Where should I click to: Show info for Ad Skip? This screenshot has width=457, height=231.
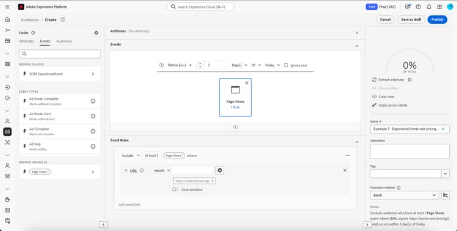tap(93, 146)
